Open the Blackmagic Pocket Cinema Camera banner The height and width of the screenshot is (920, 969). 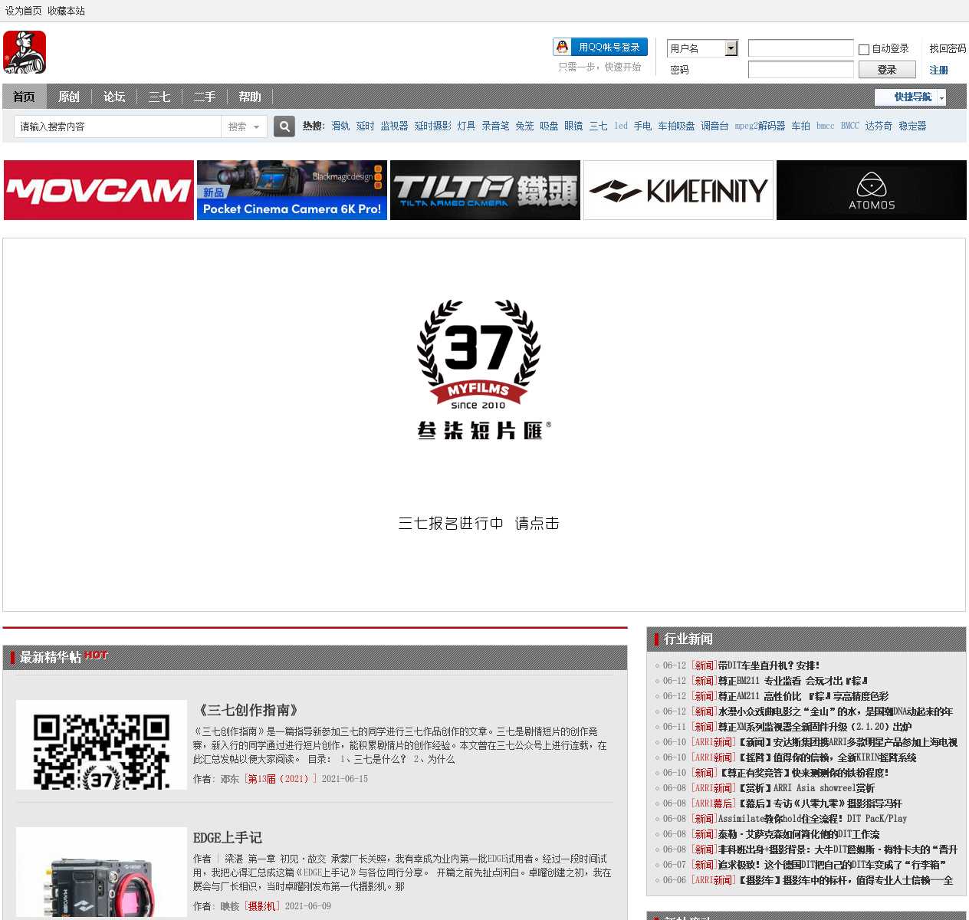[291, 190]
